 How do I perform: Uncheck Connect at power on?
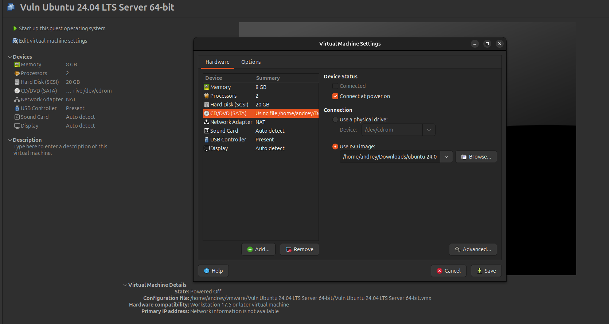(335, 96)
